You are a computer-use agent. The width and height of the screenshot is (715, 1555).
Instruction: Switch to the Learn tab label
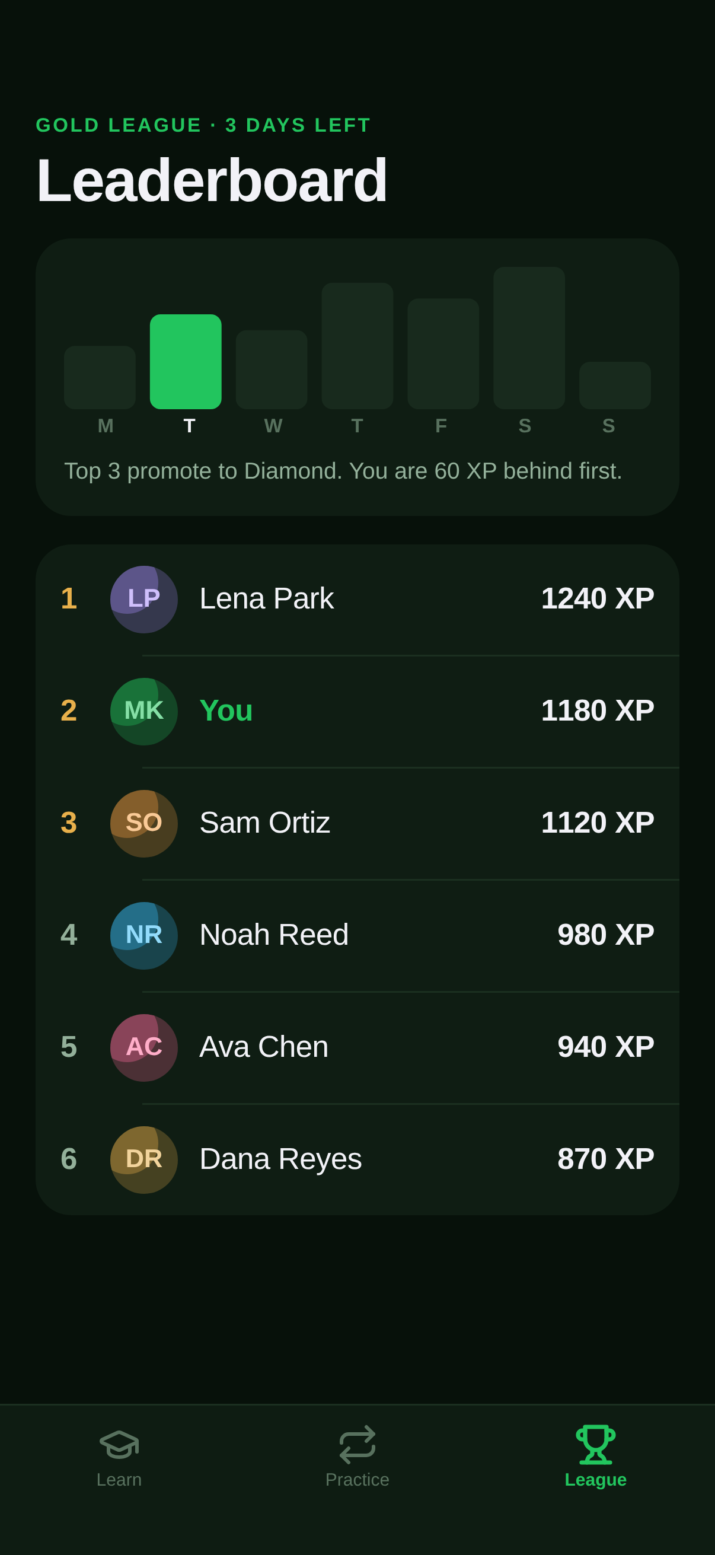[x=119, y=1480]
